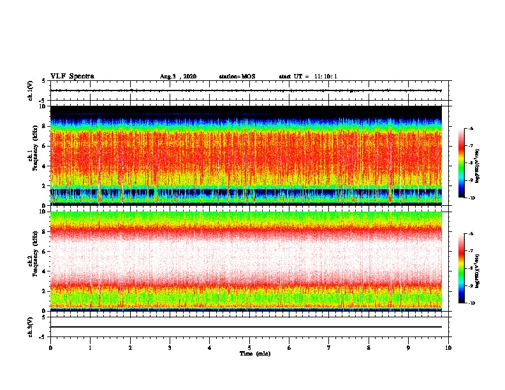Image resolution: width=505 pixels, height=390 pixels.
Task: Click the "6" kHz tick on ch.1 frequency axis
Action: click(x=45, y=146)
